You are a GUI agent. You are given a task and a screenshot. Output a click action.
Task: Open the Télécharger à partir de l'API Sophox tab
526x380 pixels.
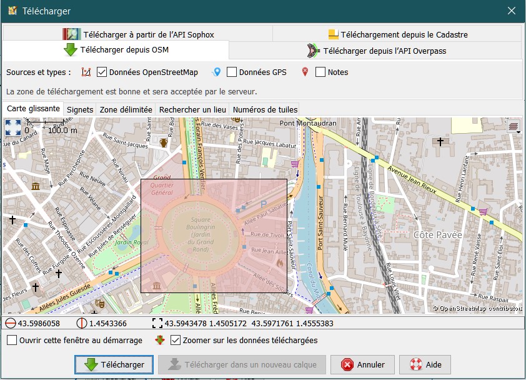[x=138, y=34]
